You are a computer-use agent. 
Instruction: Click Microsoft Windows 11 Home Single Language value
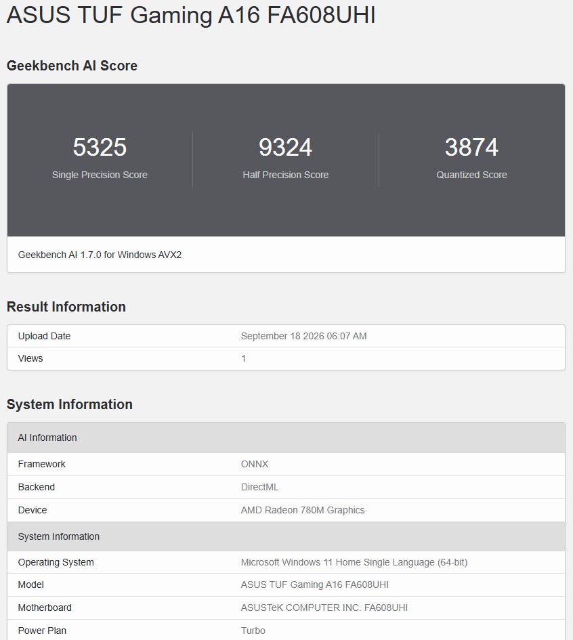[x=354, y=562]
